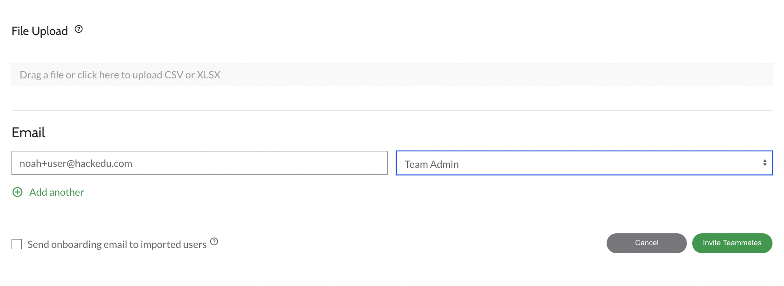Click the help icon beside File Upload
Viewport: 784px width, 286px height.
[78, 29]
